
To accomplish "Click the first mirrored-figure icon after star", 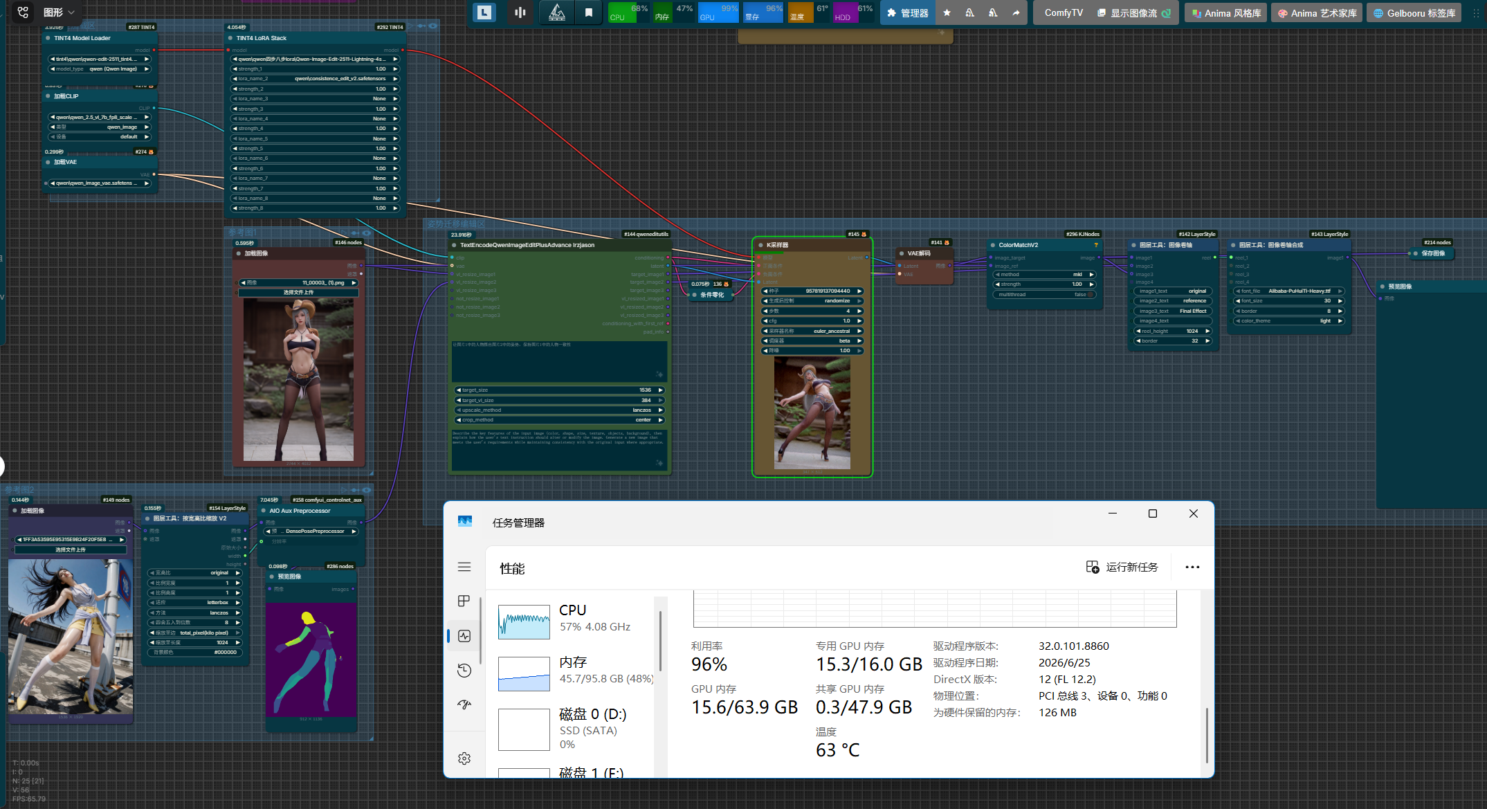I will [969, 13].
